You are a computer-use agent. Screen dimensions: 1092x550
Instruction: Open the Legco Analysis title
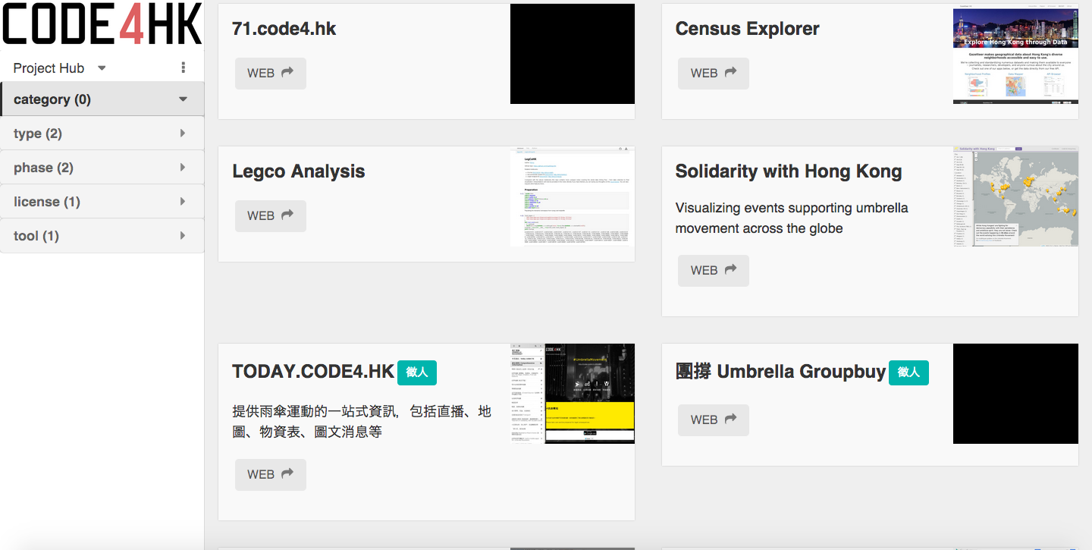pos(299,171)
